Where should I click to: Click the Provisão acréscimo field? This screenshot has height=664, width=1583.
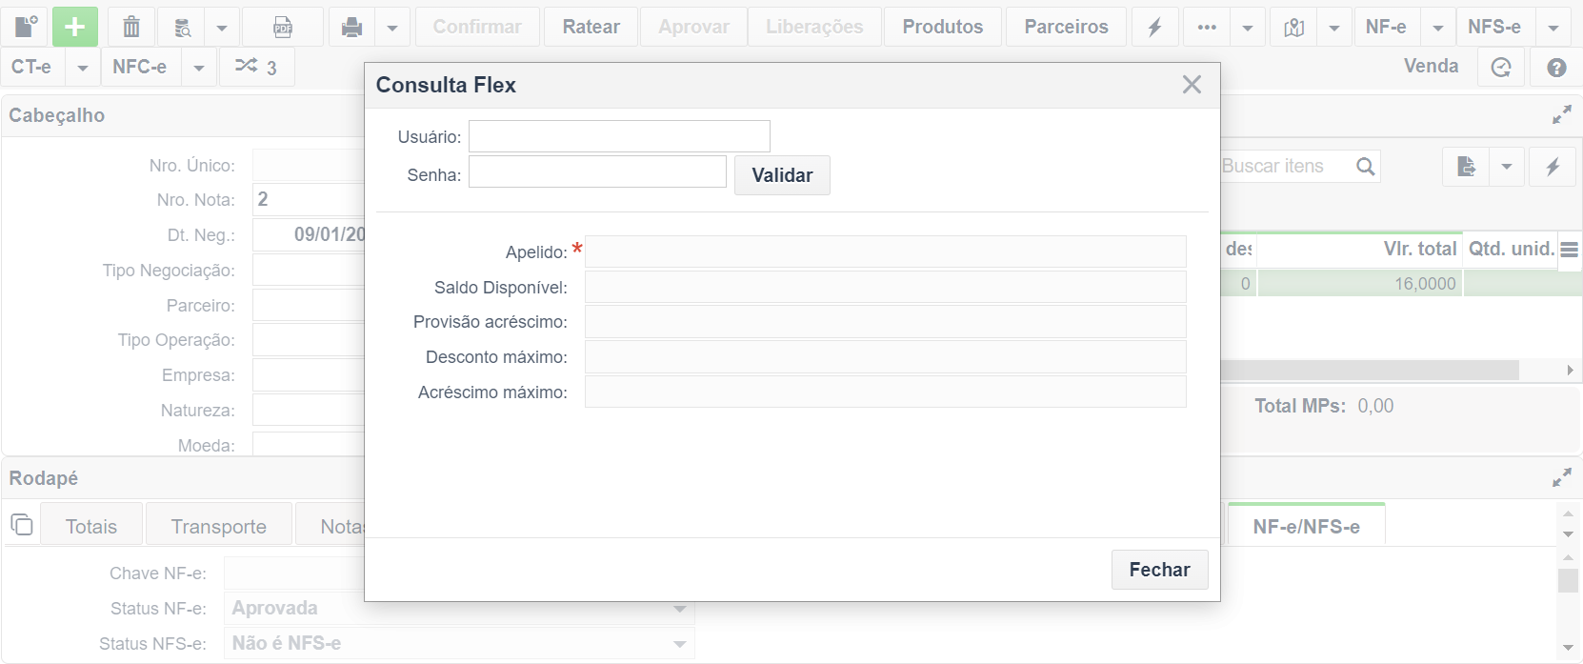(886, 322)
